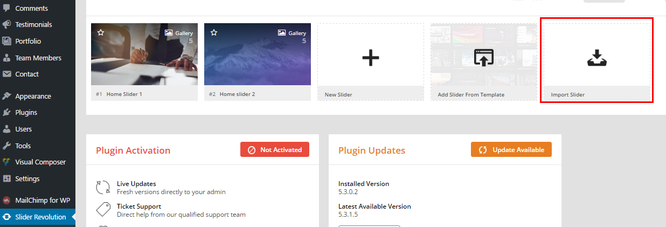Click the Home Slider 1 title

[x=124, y=94]
